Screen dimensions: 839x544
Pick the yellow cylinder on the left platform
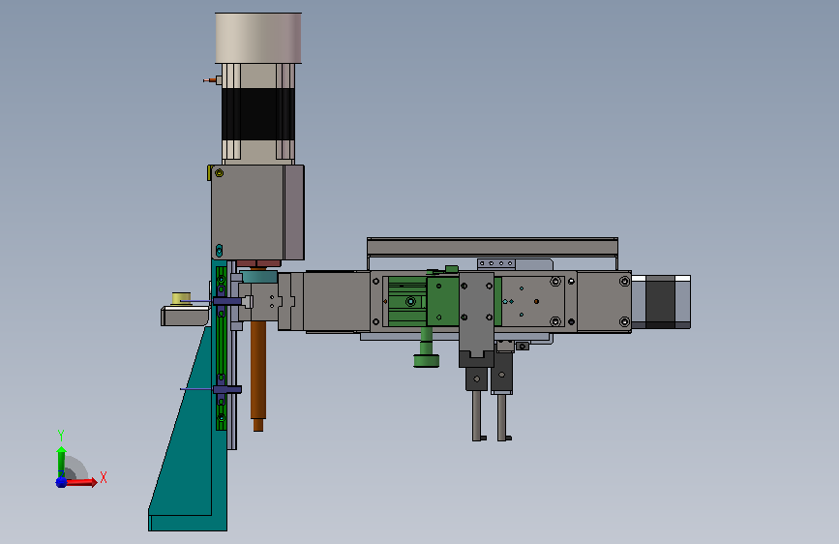point(181,298)
